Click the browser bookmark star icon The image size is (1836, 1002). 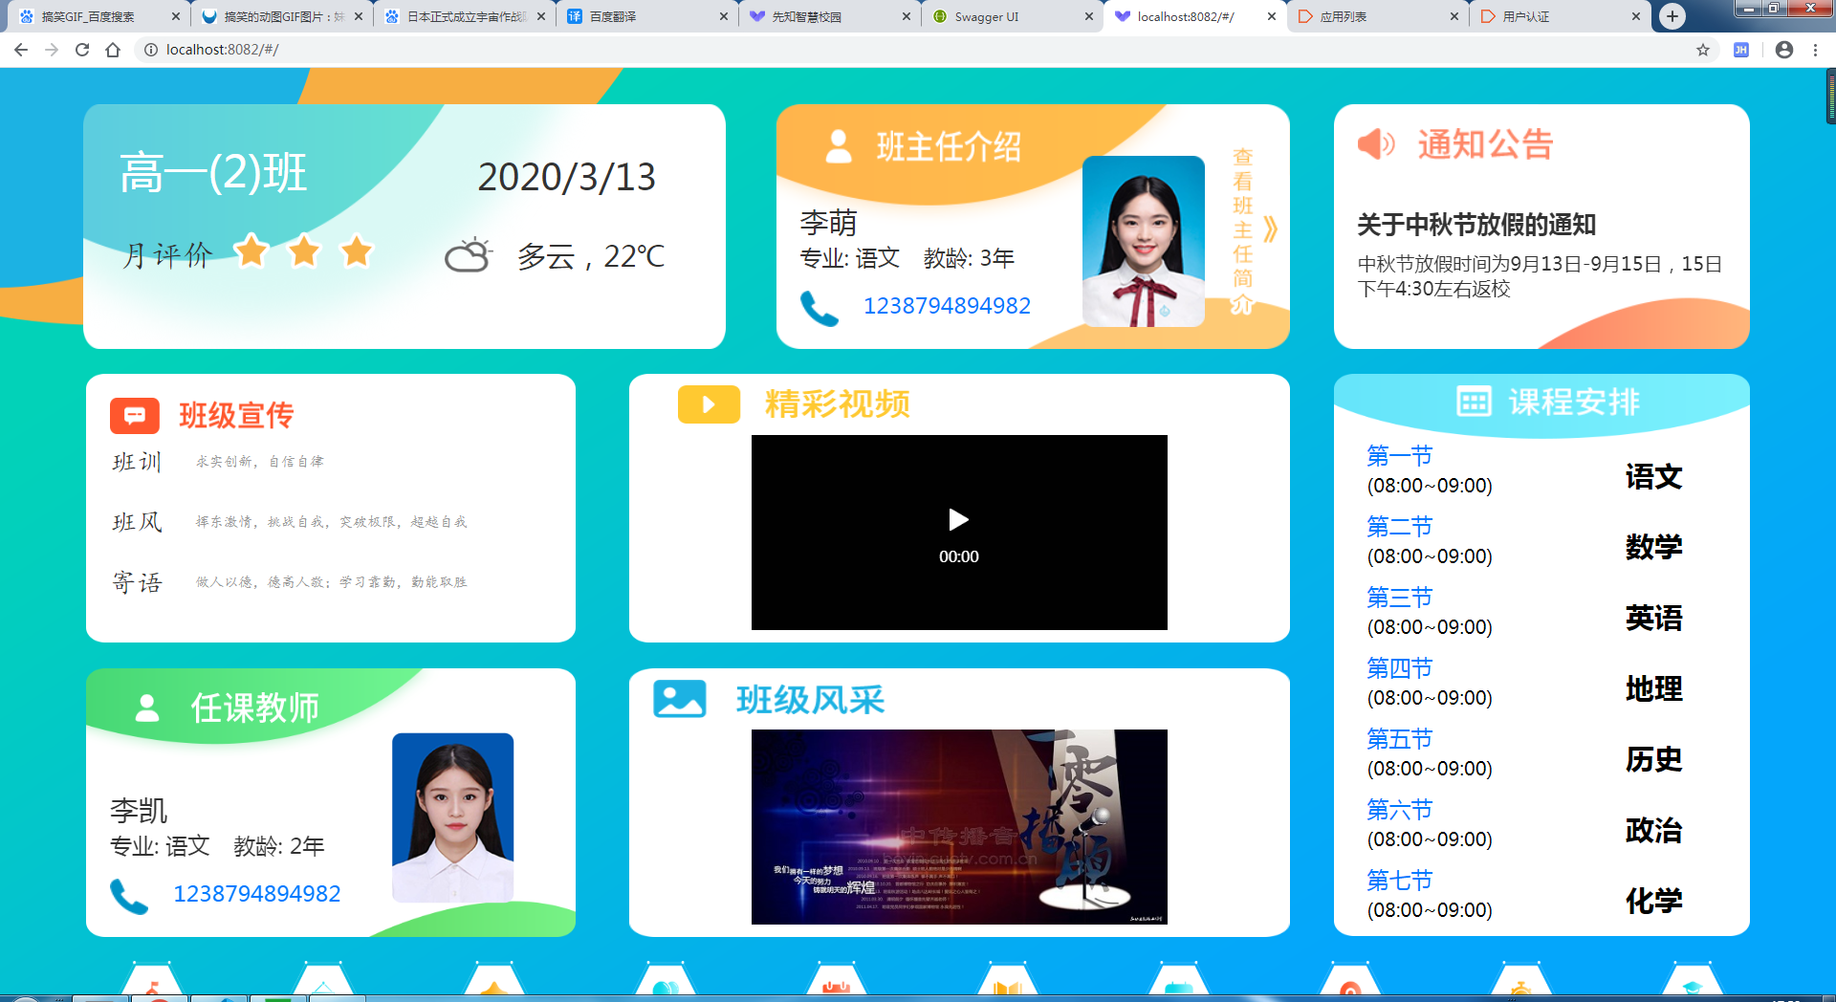1703,50
